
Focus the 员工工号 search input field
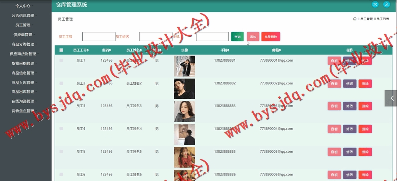pyautogui.click(x=99, y=37)
